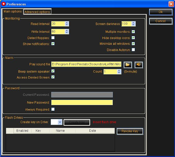
Task: Play the alarm sound speaker icon
Action: (139, 65)
